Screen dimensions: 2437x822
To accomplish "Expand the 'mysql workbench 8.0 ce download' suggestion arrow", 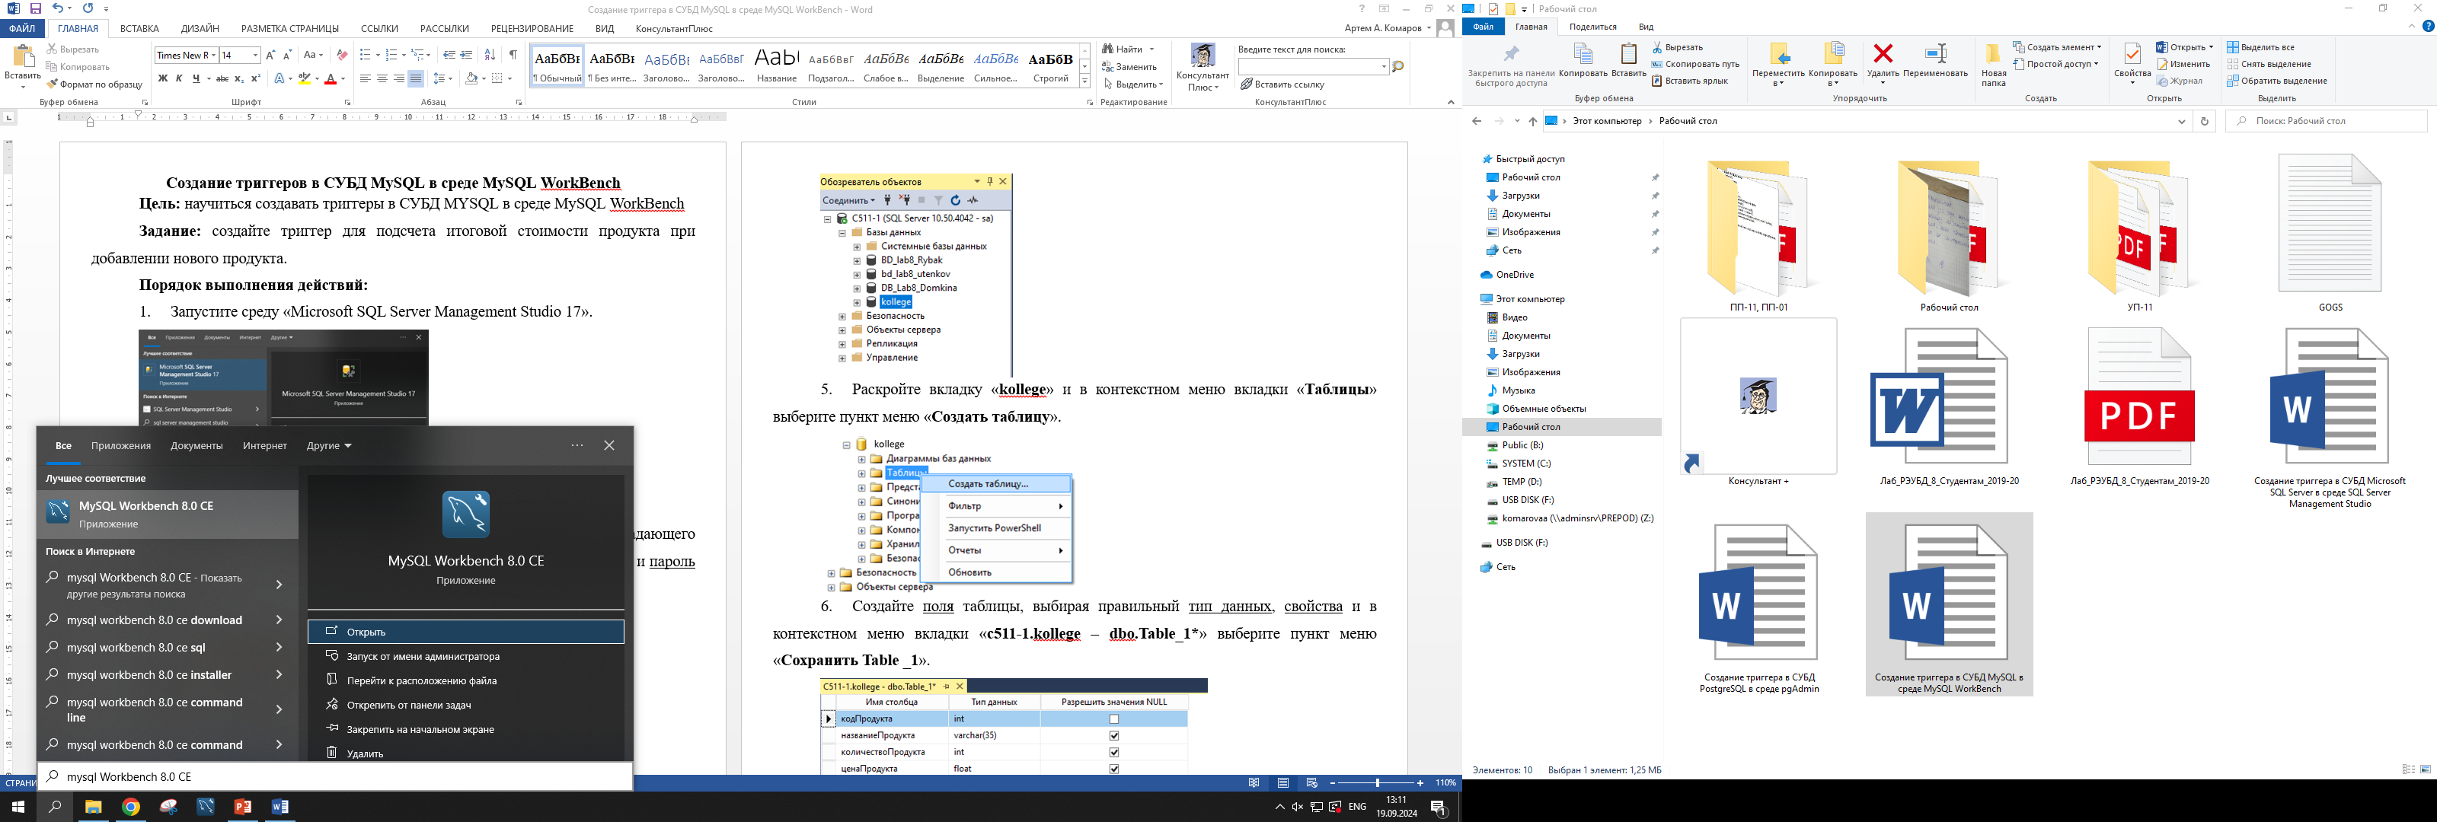I will pyautogui.click(x=279, y=620).
